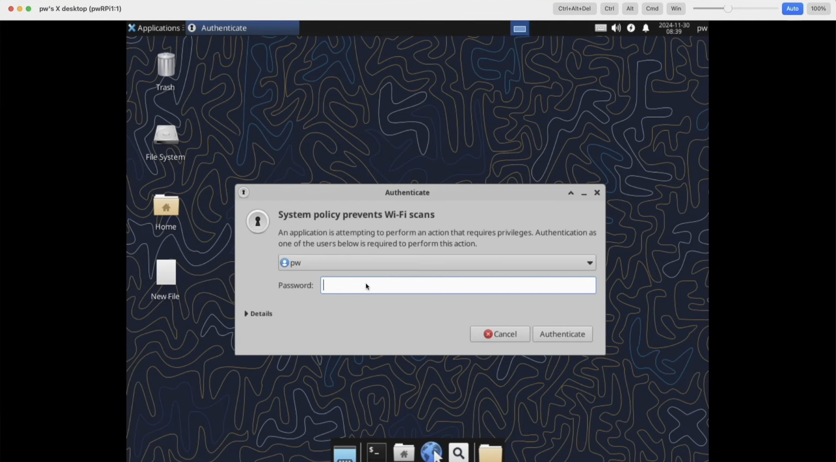
Task: Open the pw user dropdown
Action: tap(437, 262)
